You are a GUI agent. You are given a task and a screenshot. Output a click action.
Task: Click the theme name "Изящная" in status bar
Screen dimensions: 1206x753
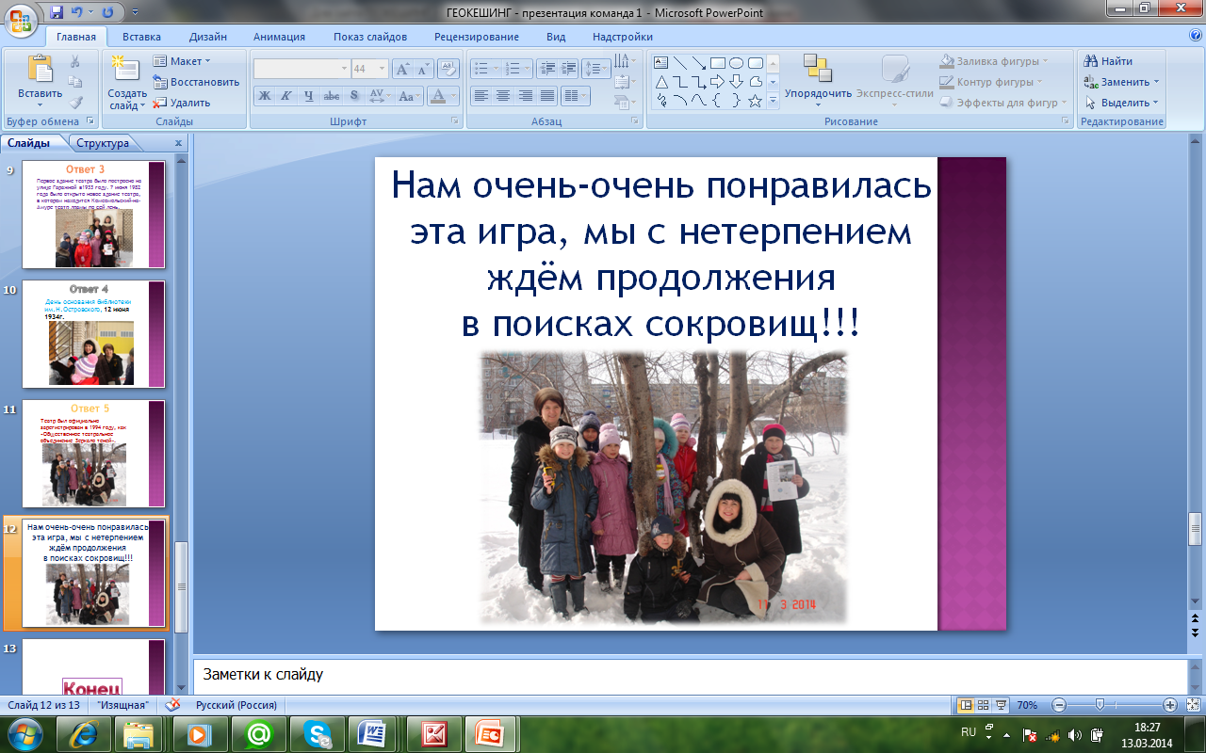point(122,705)
